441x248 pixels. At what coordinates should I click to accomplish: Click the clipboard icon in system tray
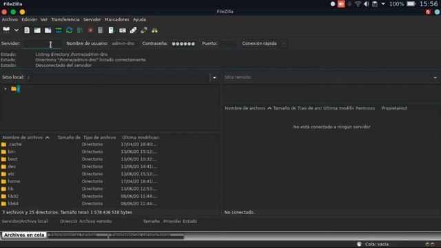[x=375, y=4]
